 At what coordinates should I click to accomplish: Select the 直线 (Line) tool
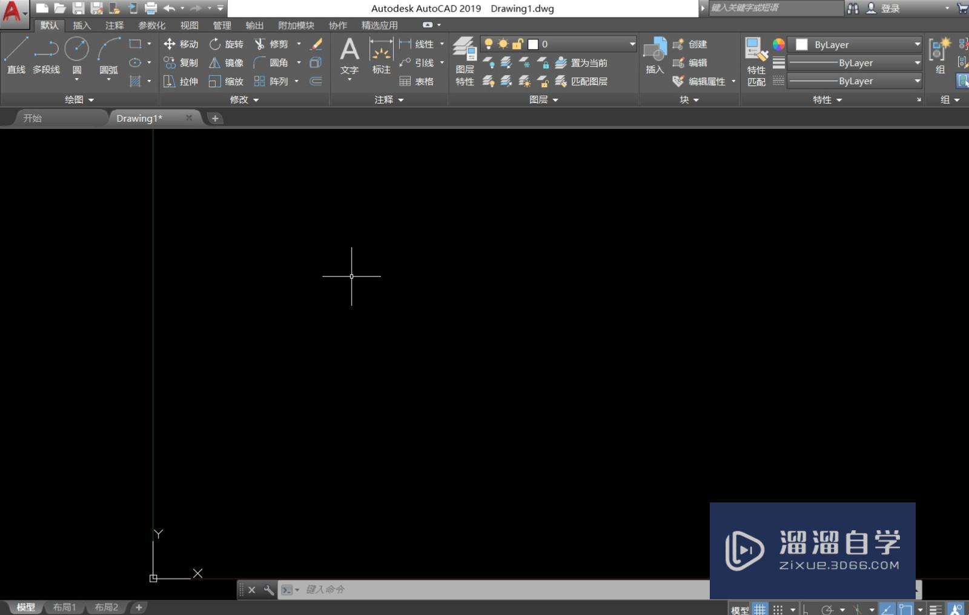(16, 55)
